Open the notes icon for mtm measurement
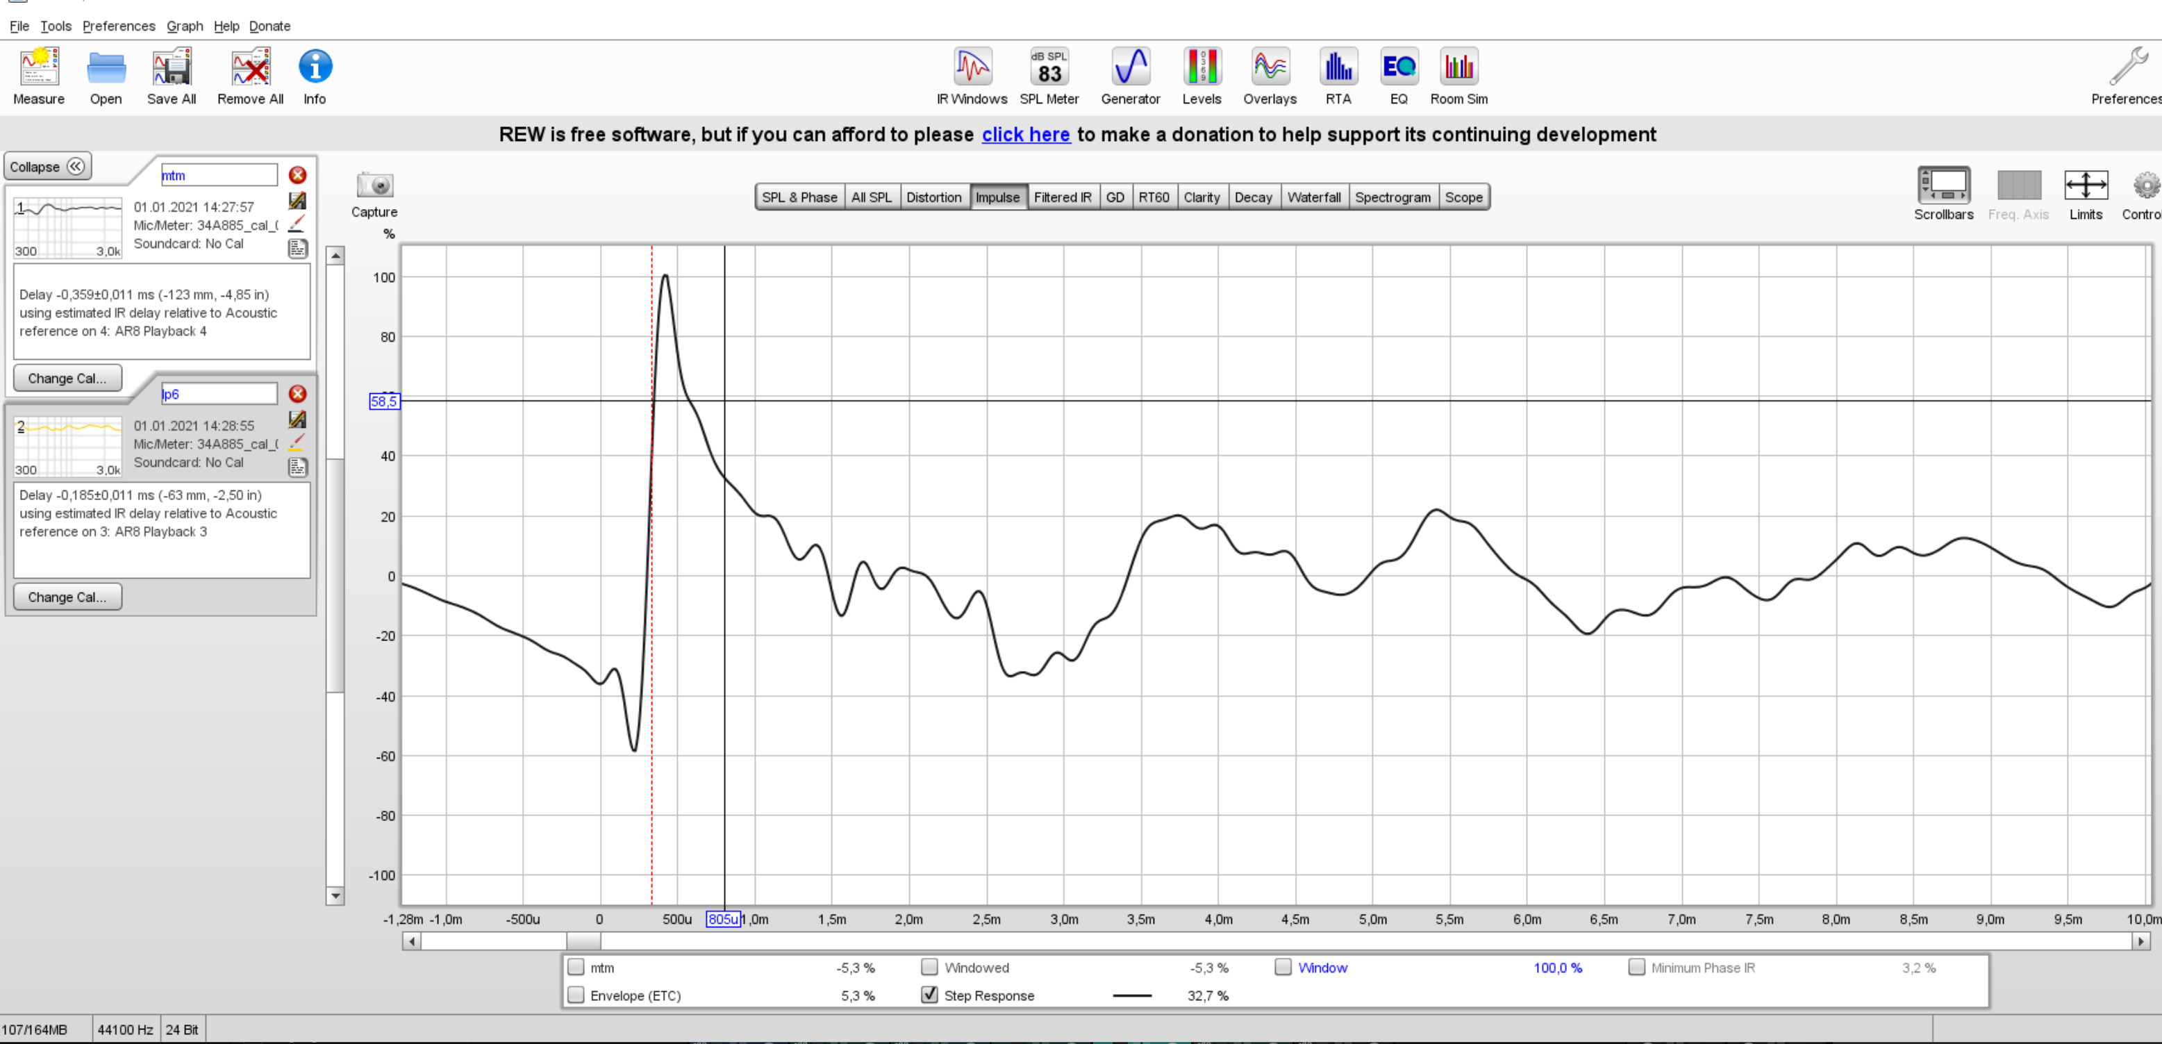This screenshot has width=2162, height=1044. [298, 249]
